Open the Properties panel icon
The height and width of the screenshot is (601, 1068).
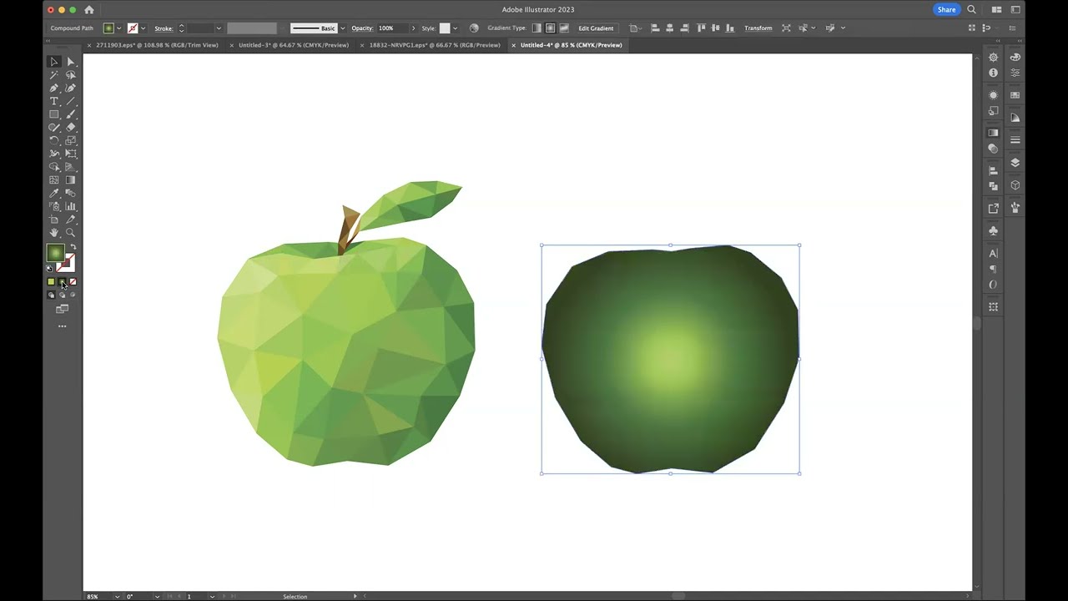point(1015,73)
